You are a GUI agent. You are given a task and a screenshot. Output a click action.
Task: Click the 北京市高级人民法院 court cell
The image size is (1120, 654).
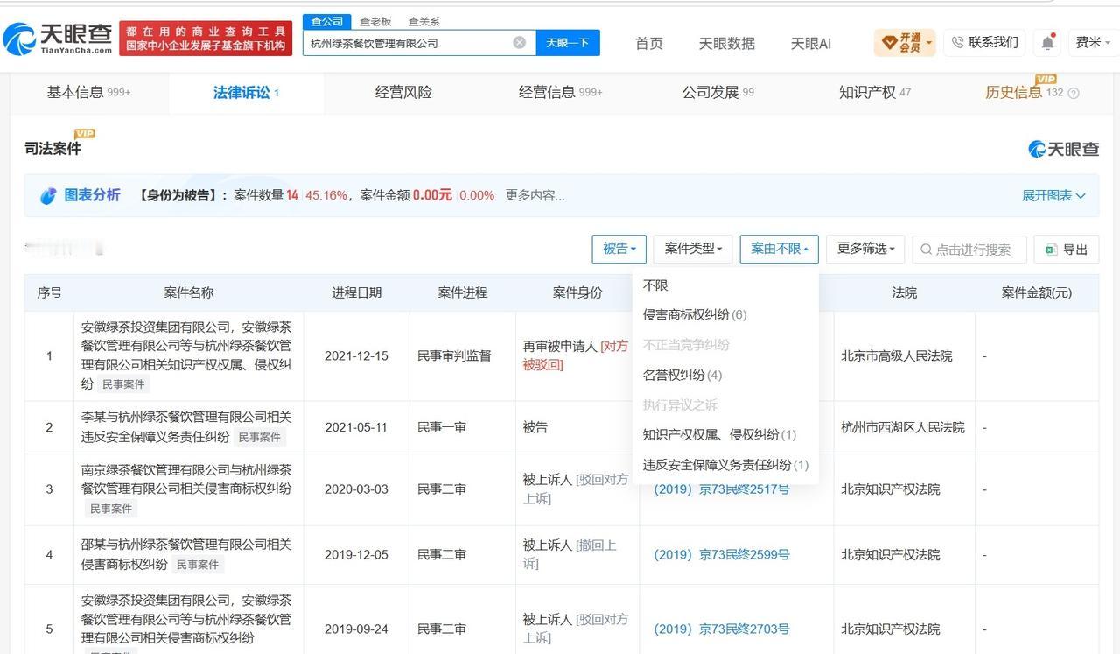click(904, 356)
